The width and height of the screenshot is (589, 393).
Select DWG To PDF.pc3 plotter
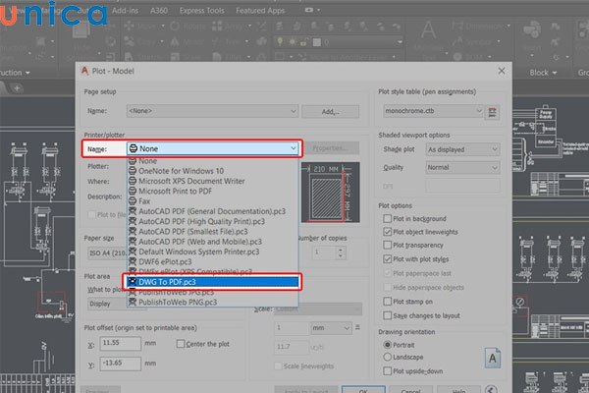tap(213, 282)
